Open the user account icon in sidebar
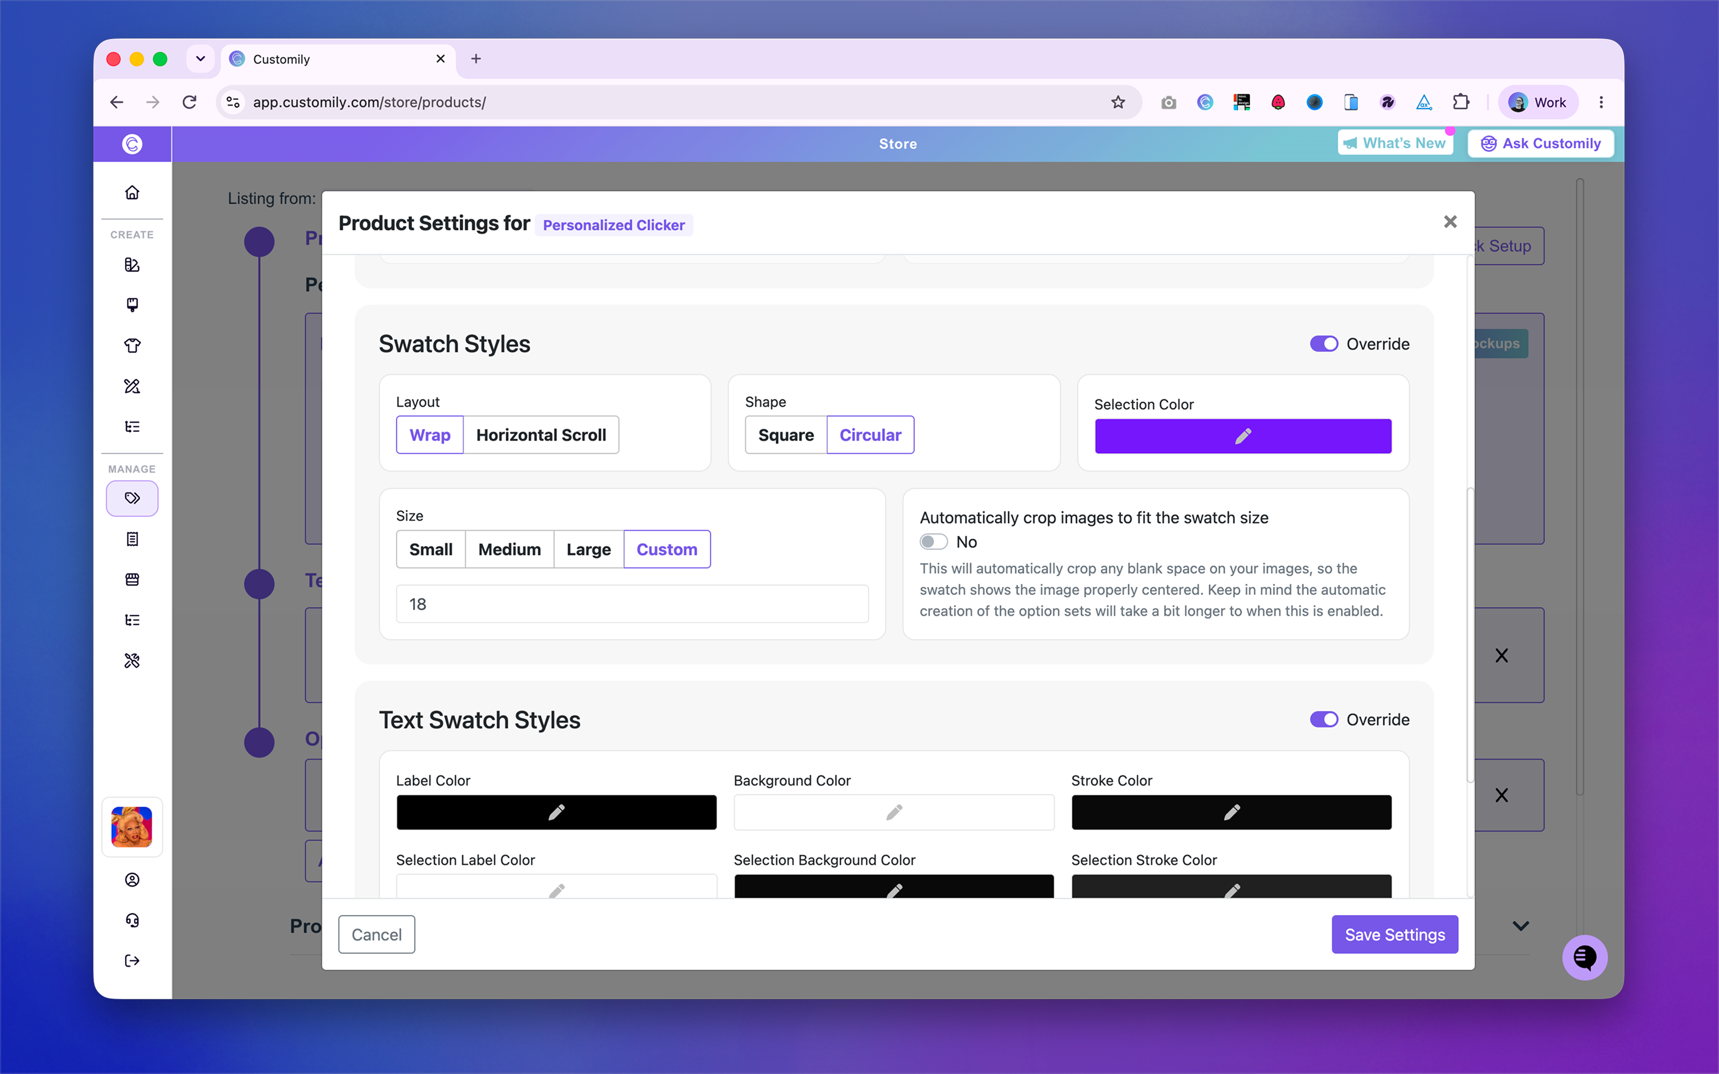 pyautogui.click(x=132, y=880)
